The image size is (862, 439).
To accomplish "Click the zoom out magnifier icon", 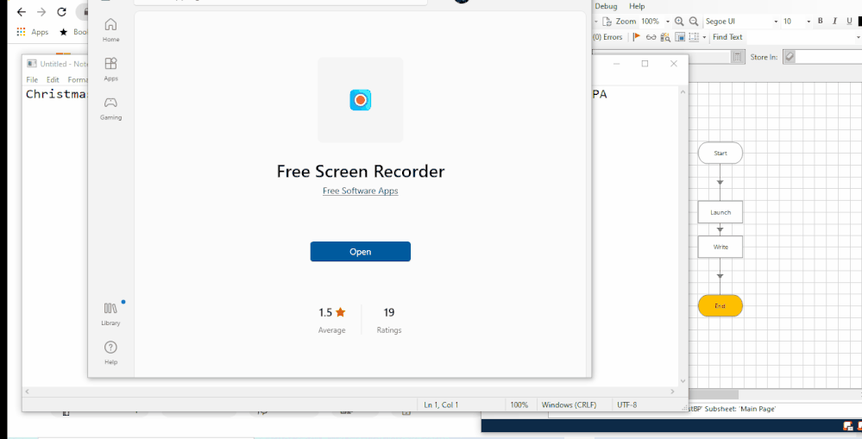I will 694,22.
